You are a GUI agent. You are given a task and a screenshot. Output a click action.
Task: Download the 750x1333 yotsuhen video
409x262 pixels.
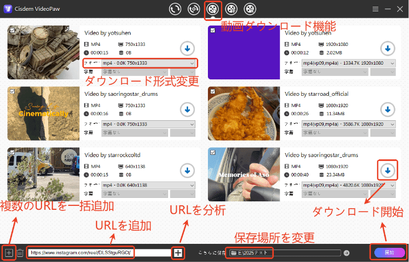click(x=187, y=48)
